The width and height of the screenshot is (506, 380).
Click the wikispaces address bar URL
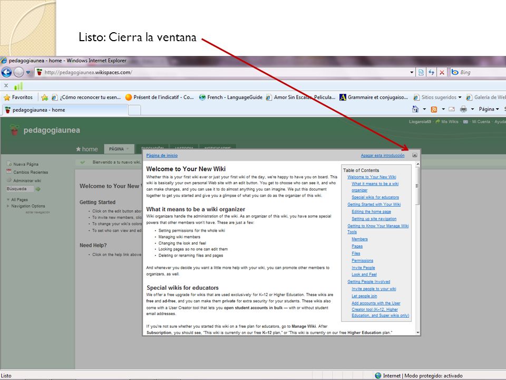pyautogui.click(x=88, y=72)
